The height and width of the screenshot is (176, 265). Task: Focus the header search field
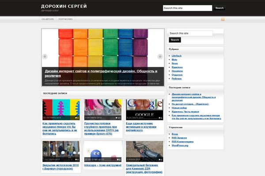(x=187, y=8)
